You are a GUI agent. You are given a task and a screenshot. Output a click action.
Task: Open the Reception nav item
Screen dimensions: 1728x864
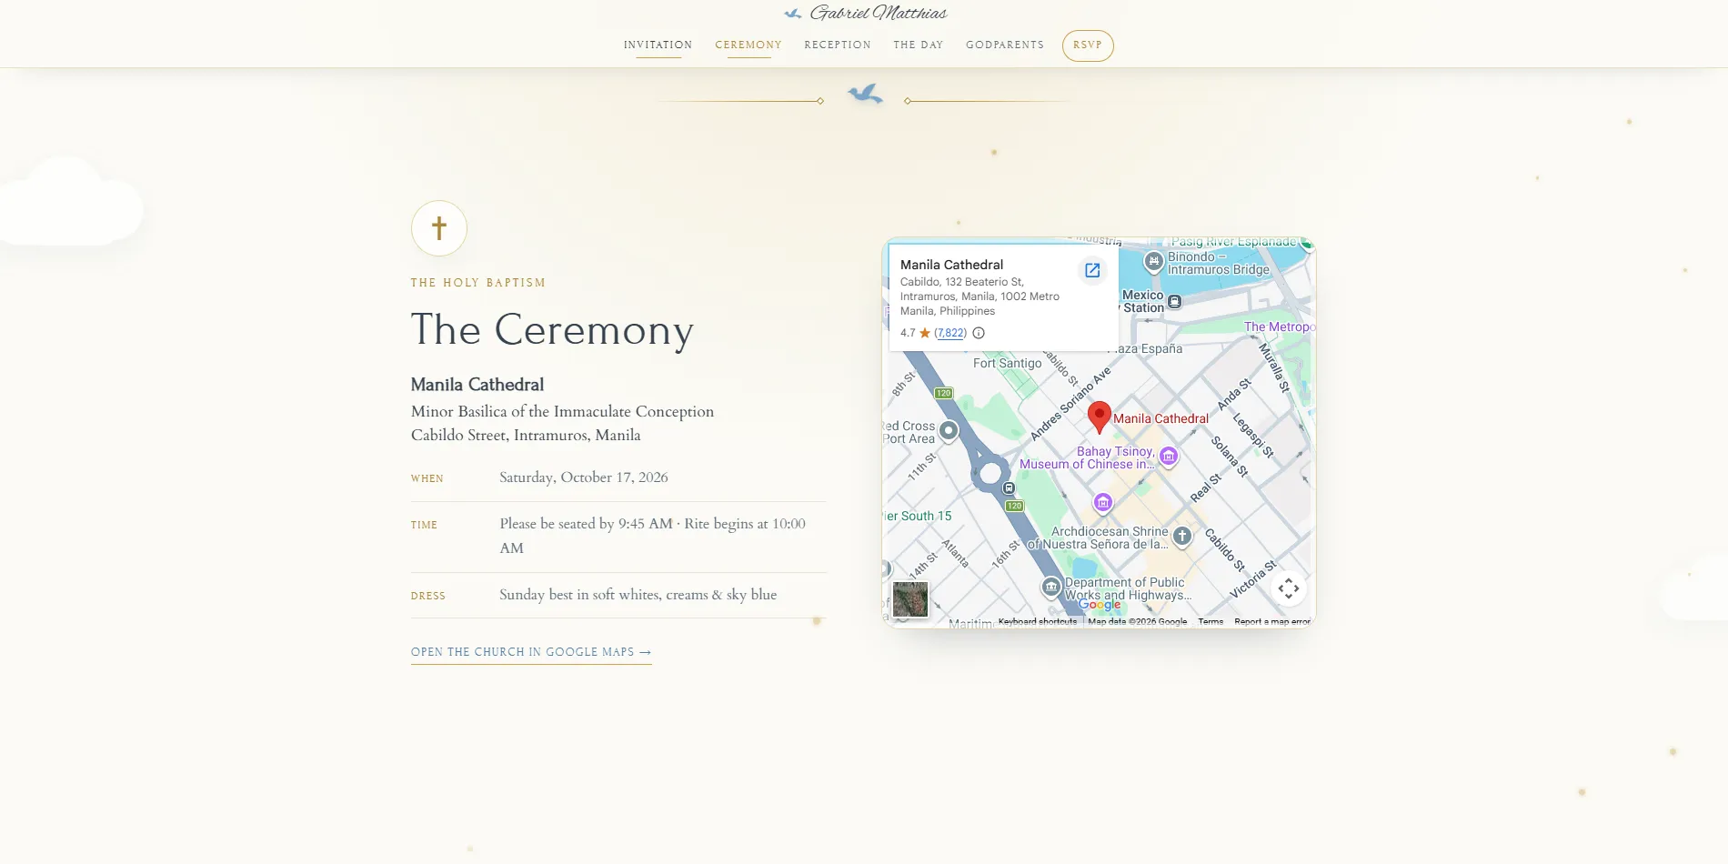pyautogui.click(x=838, y=45)
